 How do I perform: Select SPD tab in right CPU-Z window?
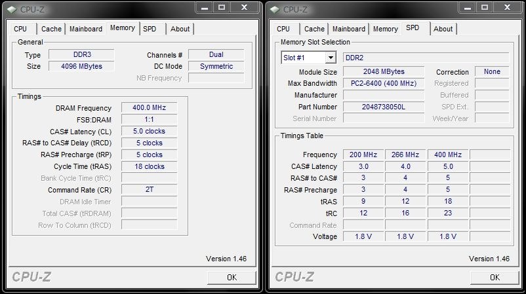(413, 28)
